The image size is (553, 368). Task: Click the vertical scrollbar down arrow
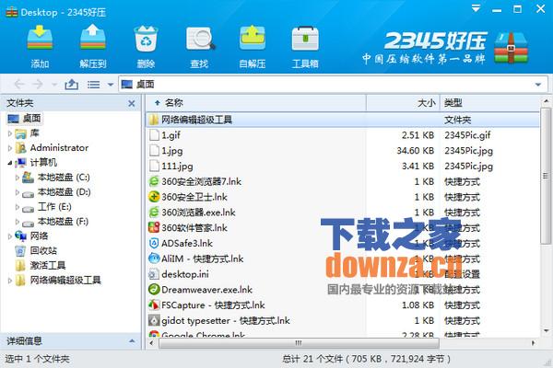[x=546, y=331]
